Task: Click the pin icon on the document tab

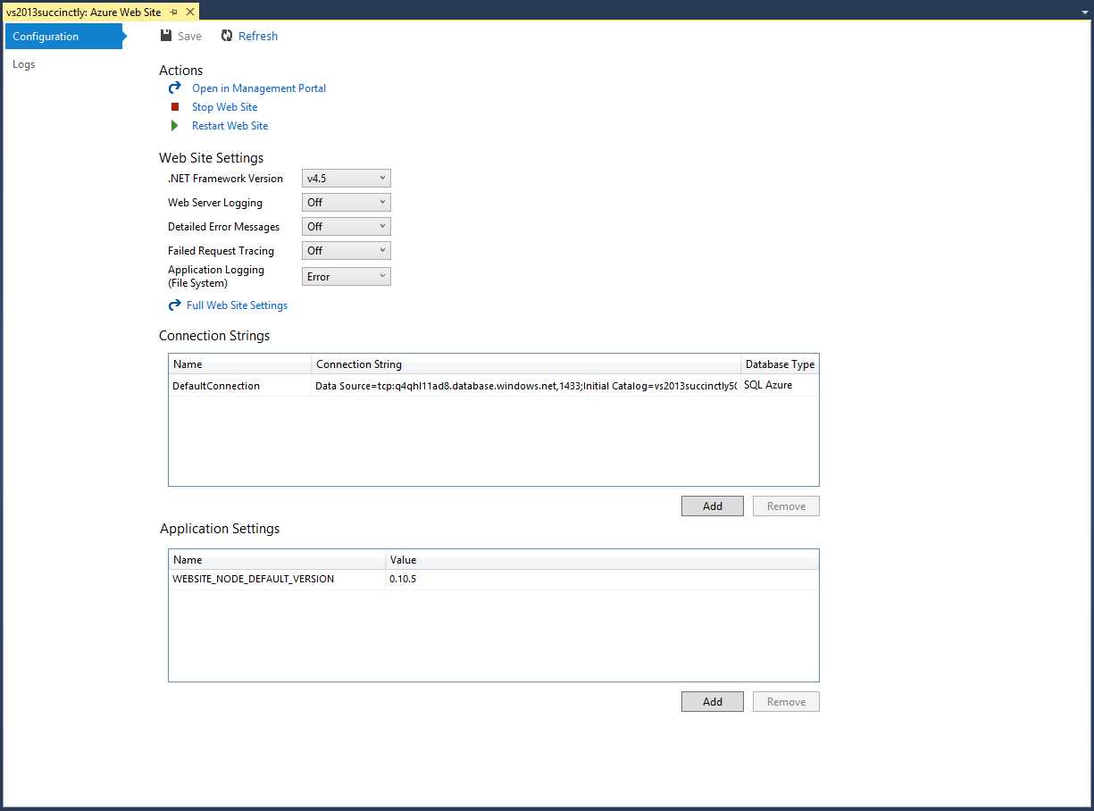Action: point(175,12)
